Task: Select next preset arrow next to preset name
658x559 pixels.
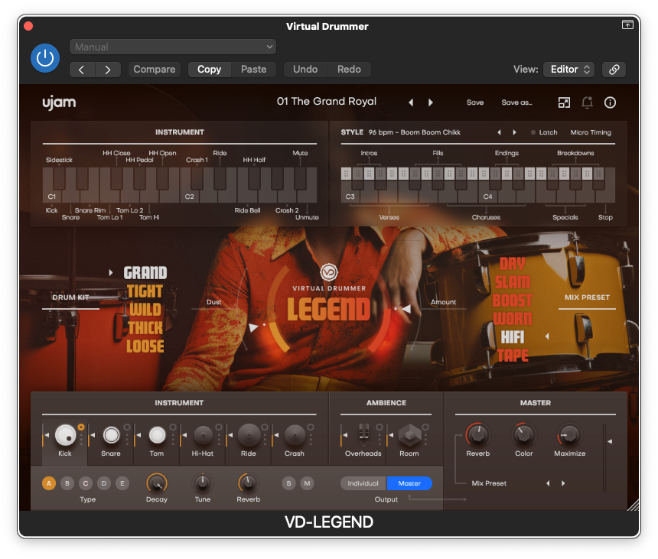Action: tap(431, 102)
